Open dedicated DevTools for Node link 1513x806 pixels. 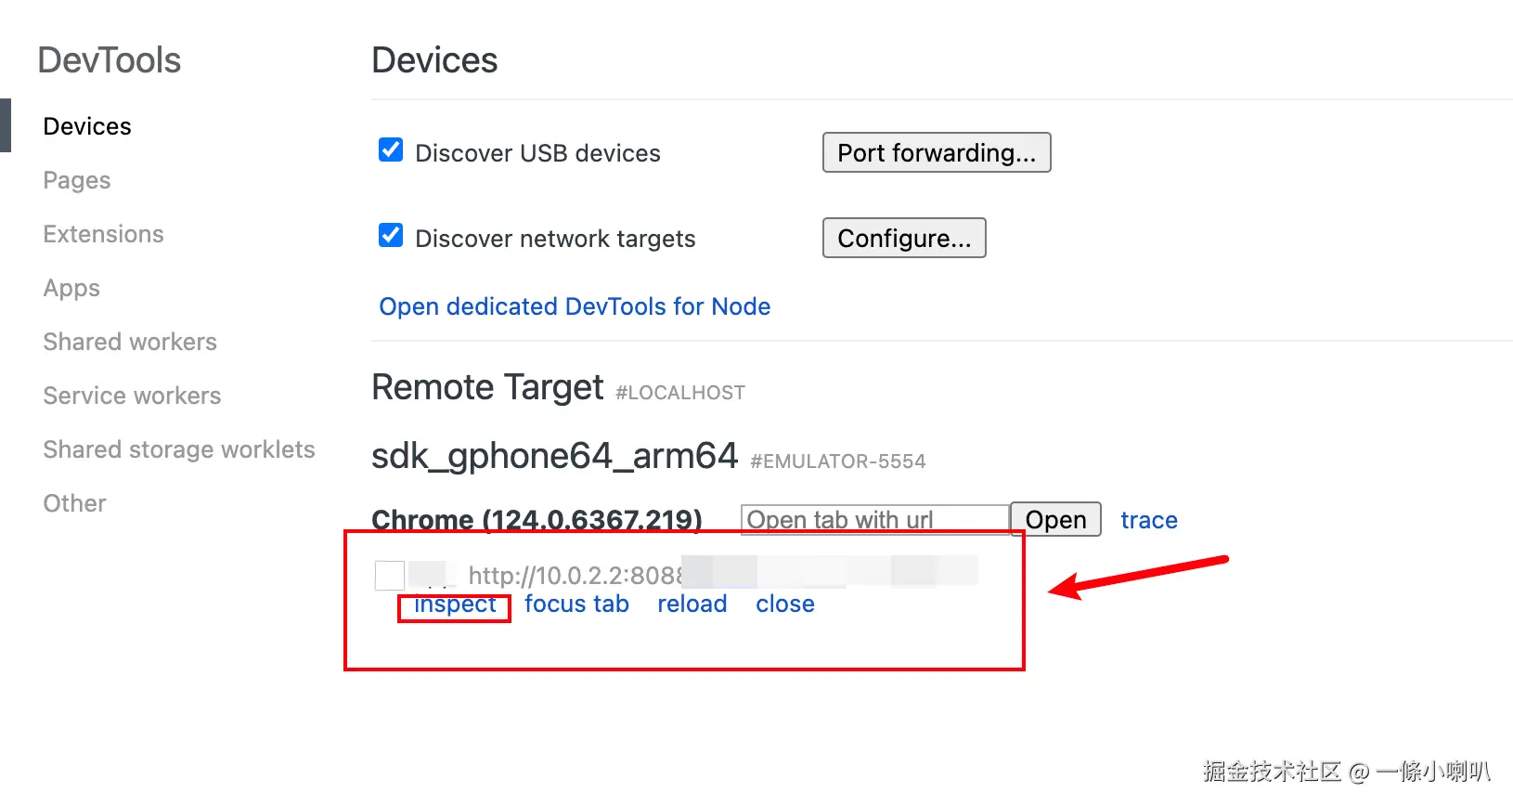pyautogui.click(x=575, y=306)
